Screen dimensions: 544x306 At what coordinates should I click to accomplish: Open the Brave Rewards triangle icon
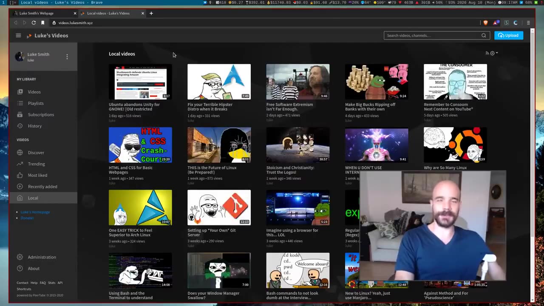coord(496,23)
